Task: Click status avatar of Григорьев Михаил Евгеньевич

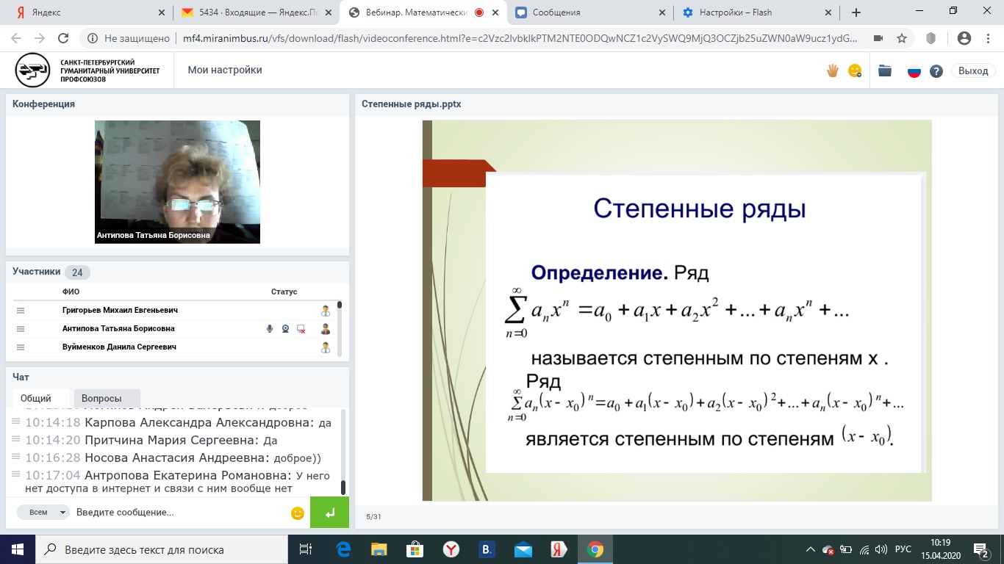Action: (326, 311)
